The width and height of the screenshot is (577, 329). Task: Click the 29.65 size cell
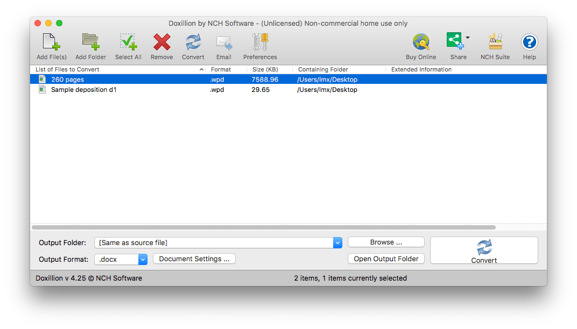(261, 90)
